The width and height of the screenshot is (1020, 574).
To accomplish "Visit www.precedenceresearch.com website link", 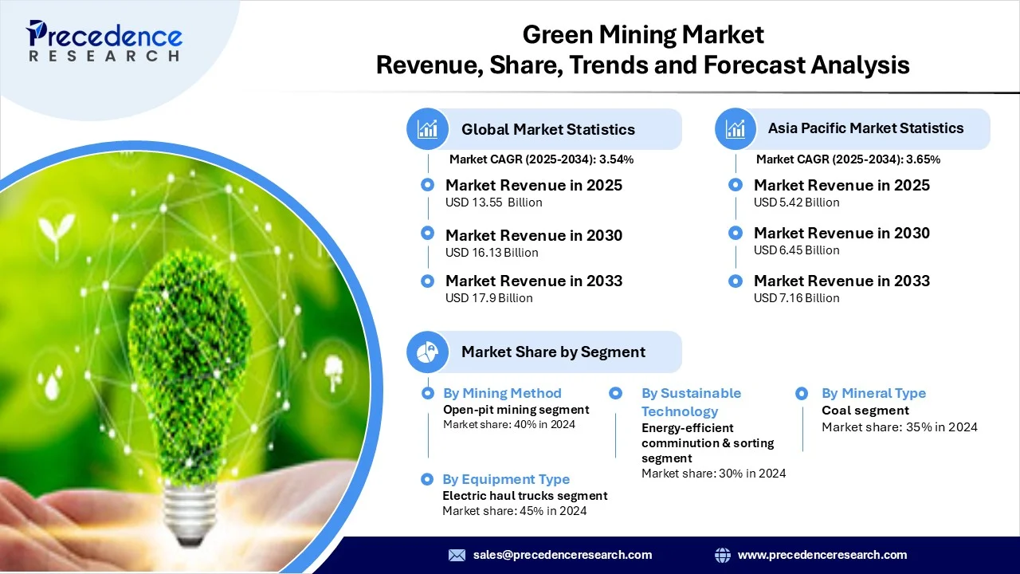I will click(x=822, y=555).
